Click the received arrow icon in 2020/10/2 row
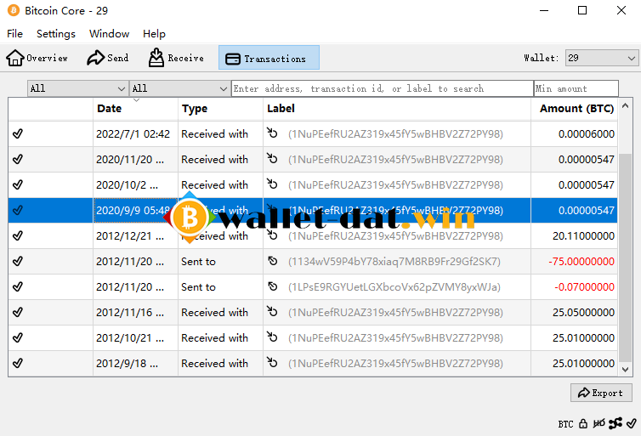Viewport: 641px width, 436px height. tap(272, 184)
